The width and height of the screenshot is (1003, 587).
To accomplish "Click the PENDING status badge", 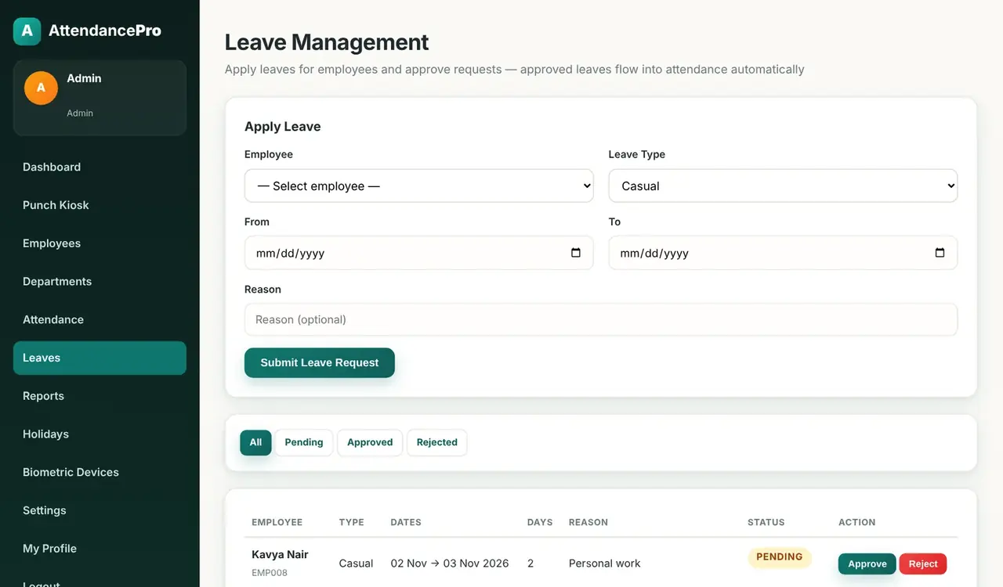I will (x=780, y=557).
